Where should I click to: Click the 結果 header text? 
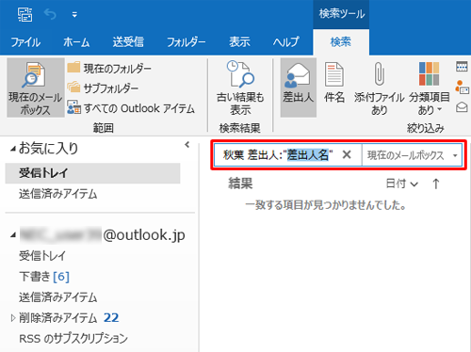tap(240, 184)
